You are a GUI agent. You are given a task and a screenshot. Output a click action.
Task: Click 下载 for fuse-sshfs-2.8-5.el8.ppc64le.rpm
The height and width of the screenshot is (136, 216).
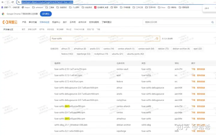tap(193, 119)
